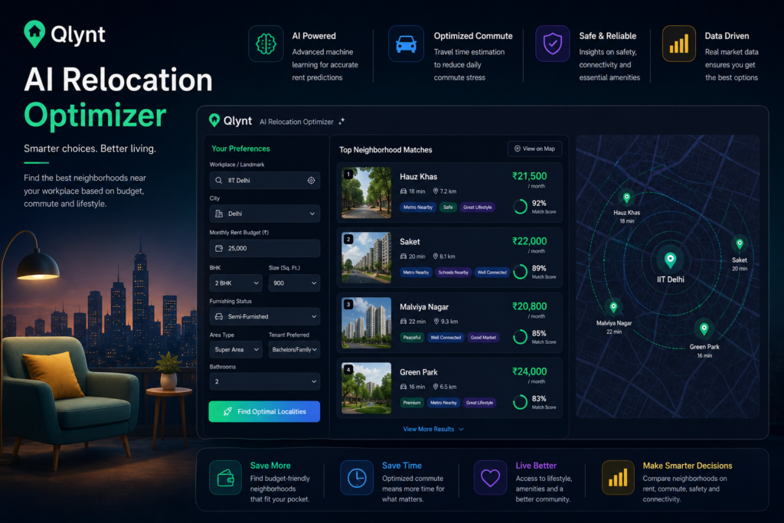The height and width of the screenshot is (523, 784).
Task: Click the Green Park neighborhood photo
Action: pos(367,388)
